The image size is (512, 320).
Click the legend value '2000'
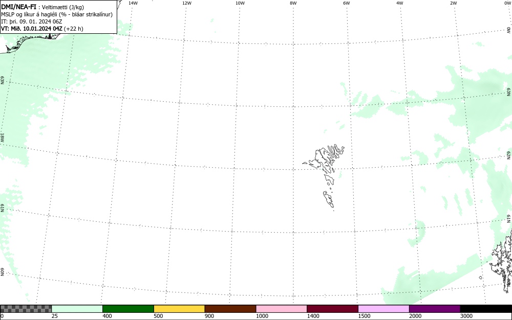pos(415,316)
